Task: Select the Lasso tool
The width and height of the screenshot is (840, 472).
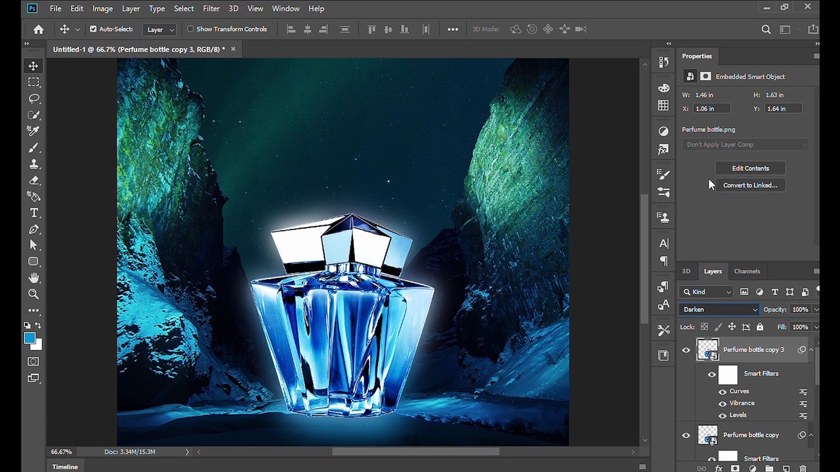Action: point(33,98)
